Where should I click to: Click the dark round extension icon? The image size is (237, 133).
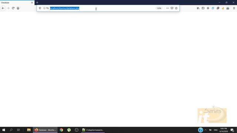[218, 8]
